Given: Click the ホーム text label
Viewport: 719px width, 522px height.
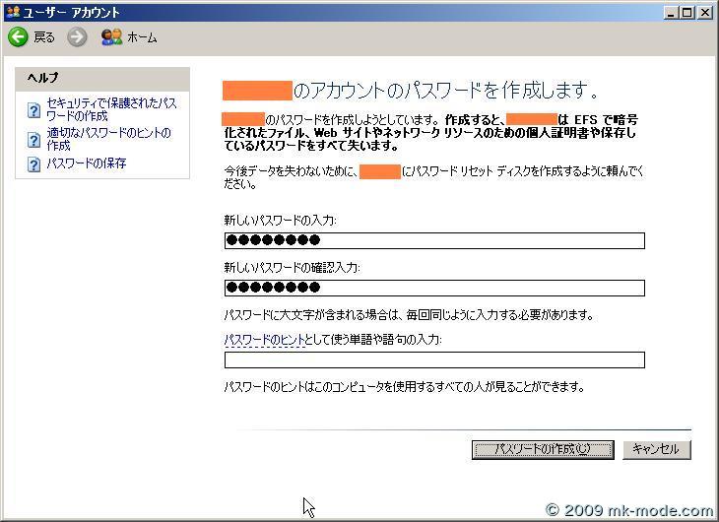Looking at the screenshot, I should pyautogui.click(x=142, y=37).
